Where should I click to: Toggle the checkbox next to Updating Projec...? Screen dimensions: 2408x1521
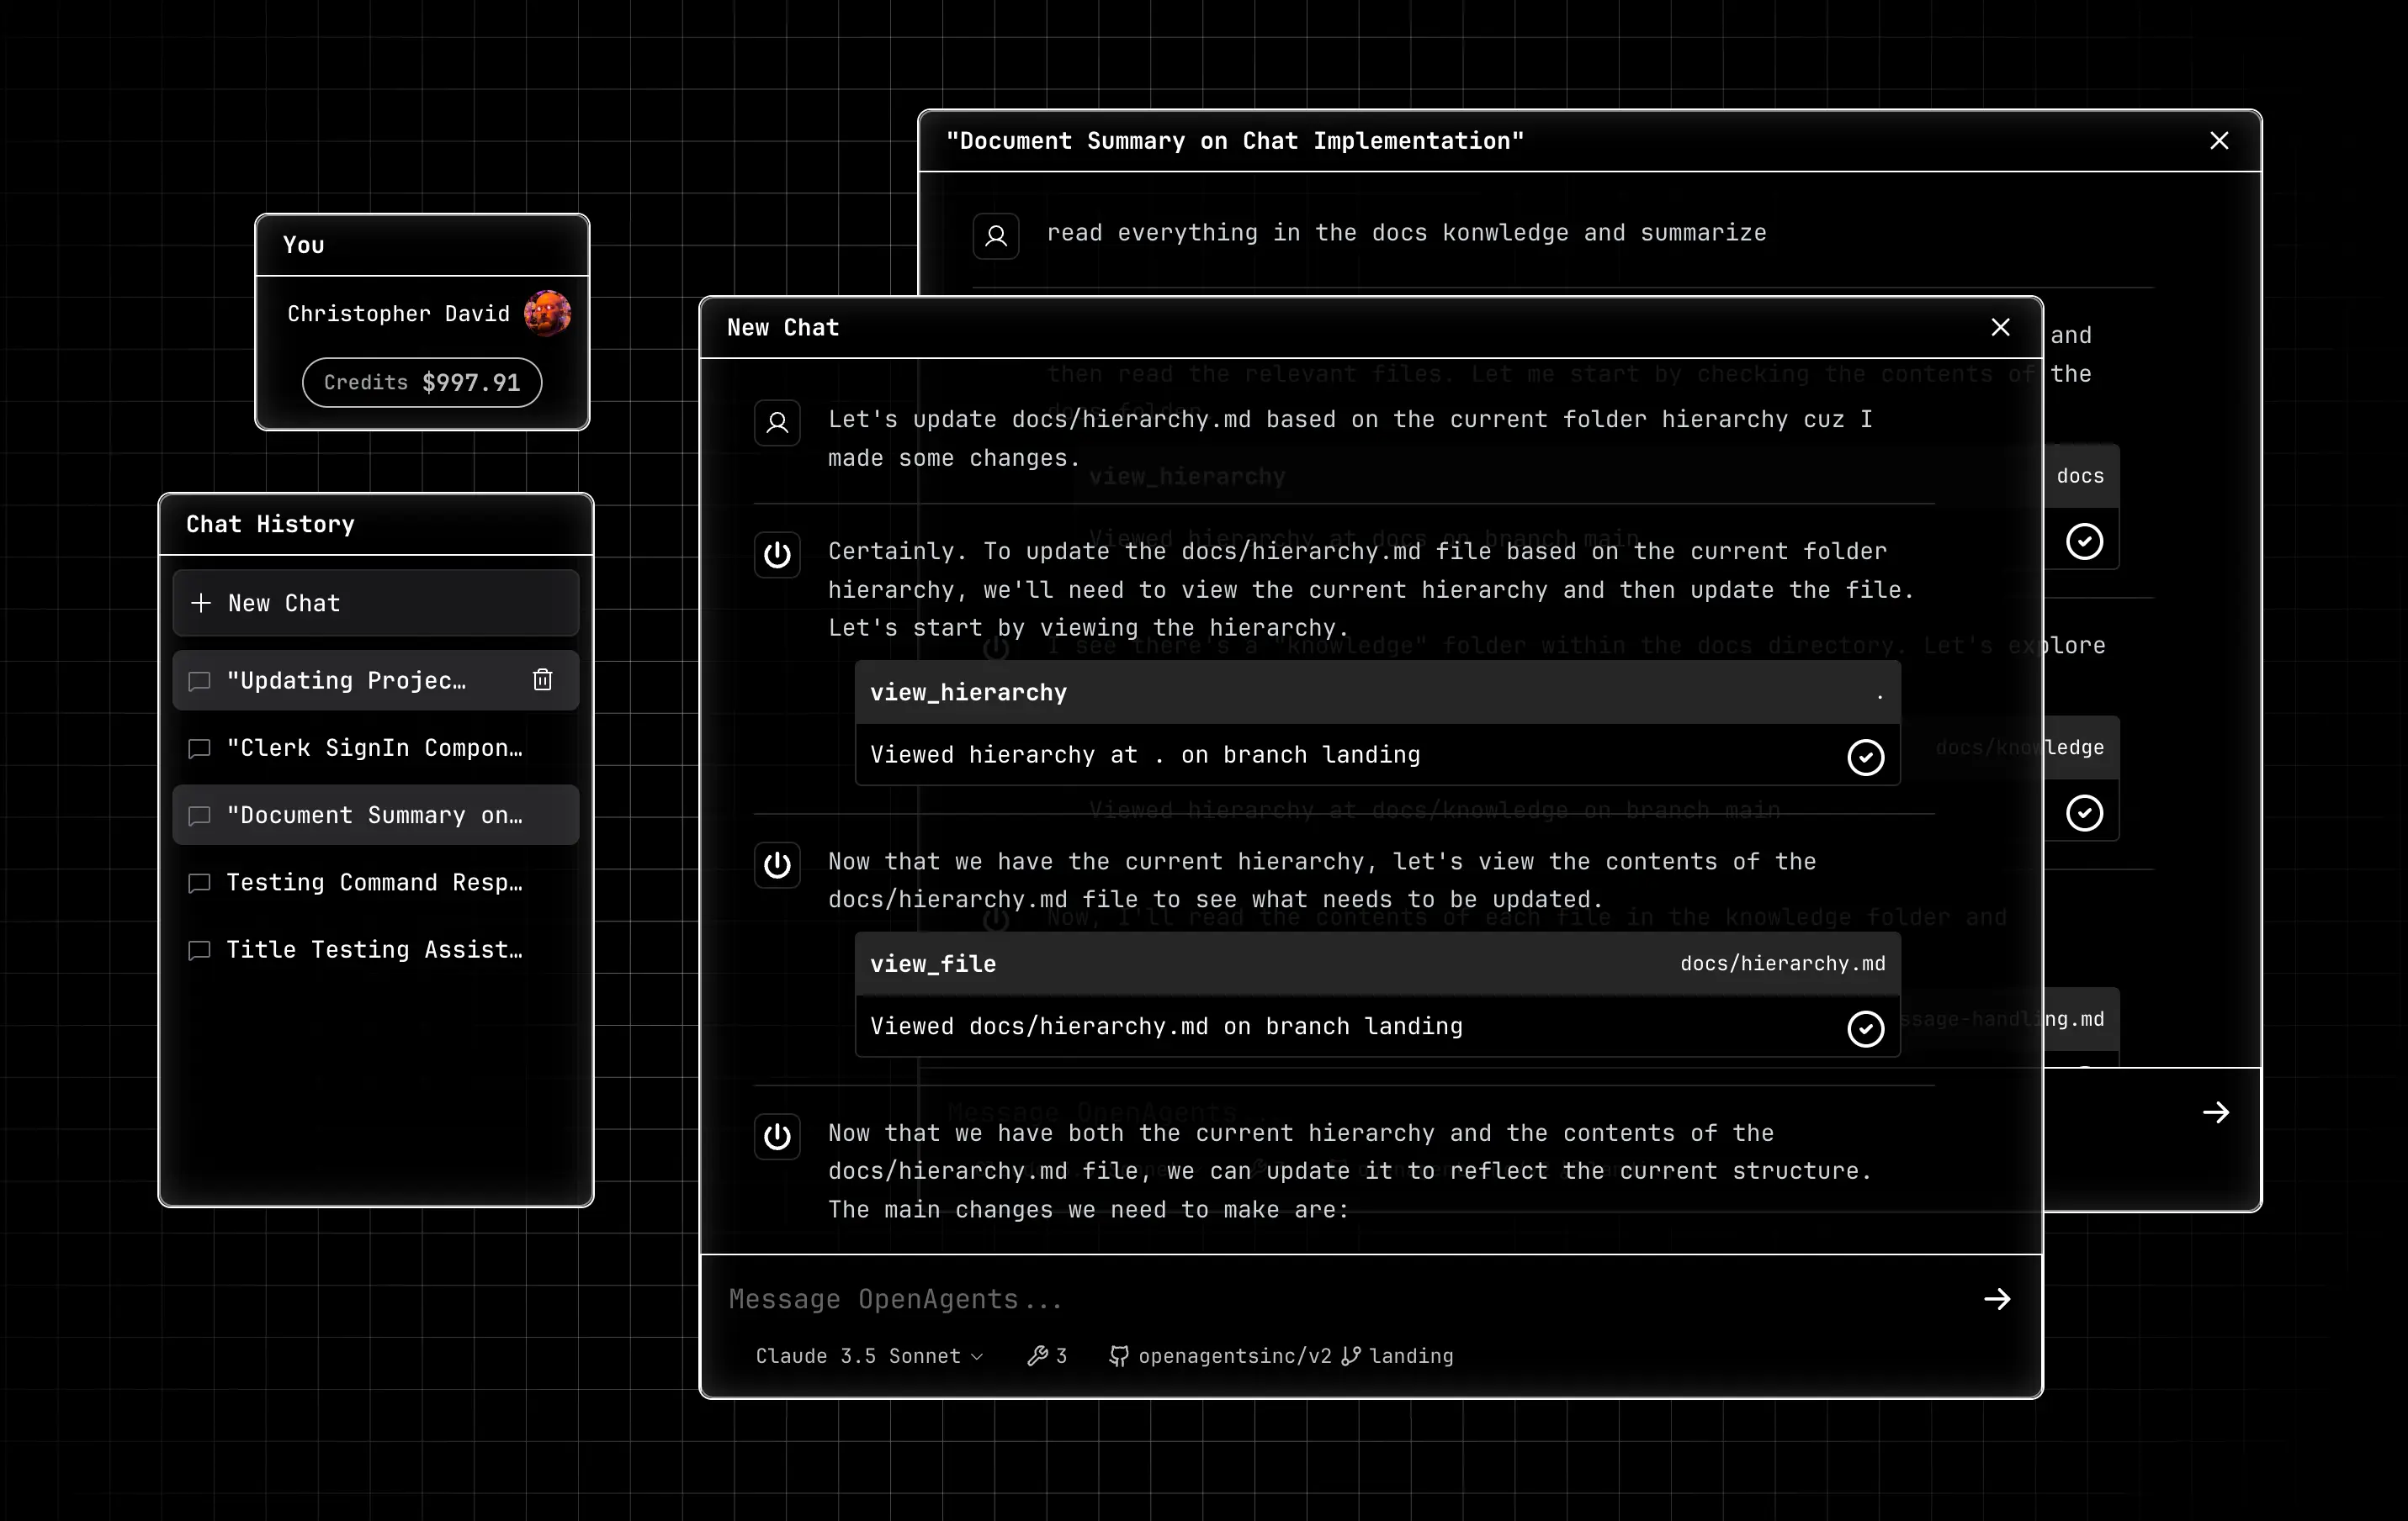click(198, 680)
